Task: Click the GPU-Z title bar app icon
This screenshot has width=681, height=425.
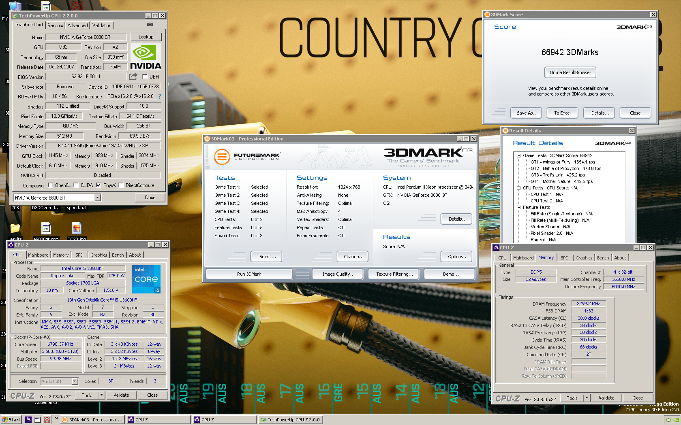Action: [x=15, y=16]
